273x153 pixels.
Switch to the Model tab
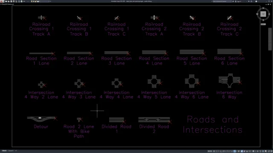4,151
